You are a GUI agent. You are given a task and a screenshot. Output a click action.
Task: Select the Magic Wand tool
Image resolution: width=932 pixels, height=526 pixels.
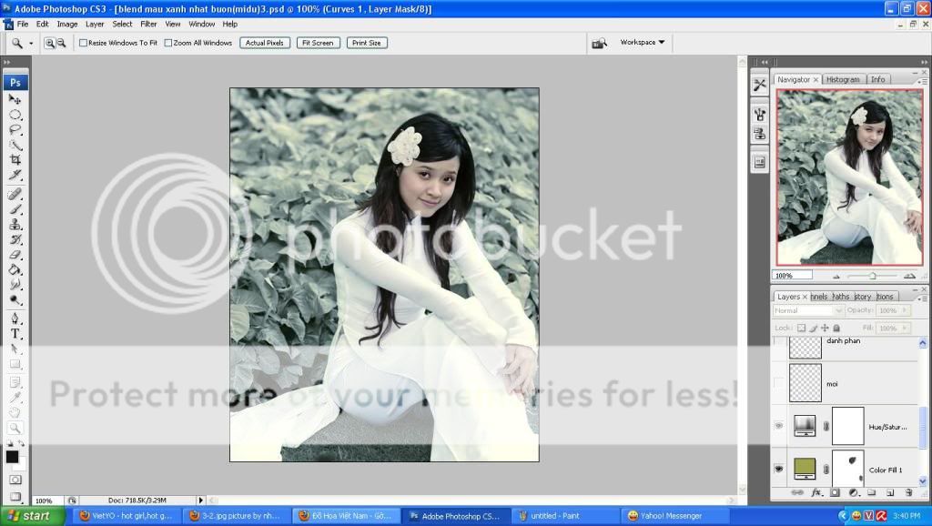tap(15, 145)
